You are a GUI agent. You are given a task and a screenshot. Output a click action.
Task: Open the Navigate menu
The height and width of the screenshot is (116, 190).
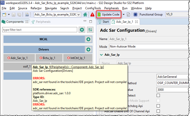click(51, 8)
